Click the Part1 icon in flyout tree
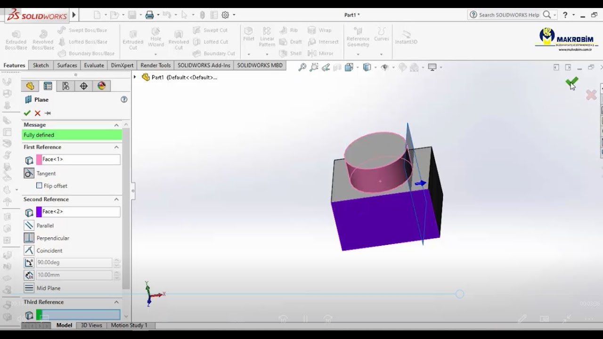603x339 pixels. tap(146, 77)
